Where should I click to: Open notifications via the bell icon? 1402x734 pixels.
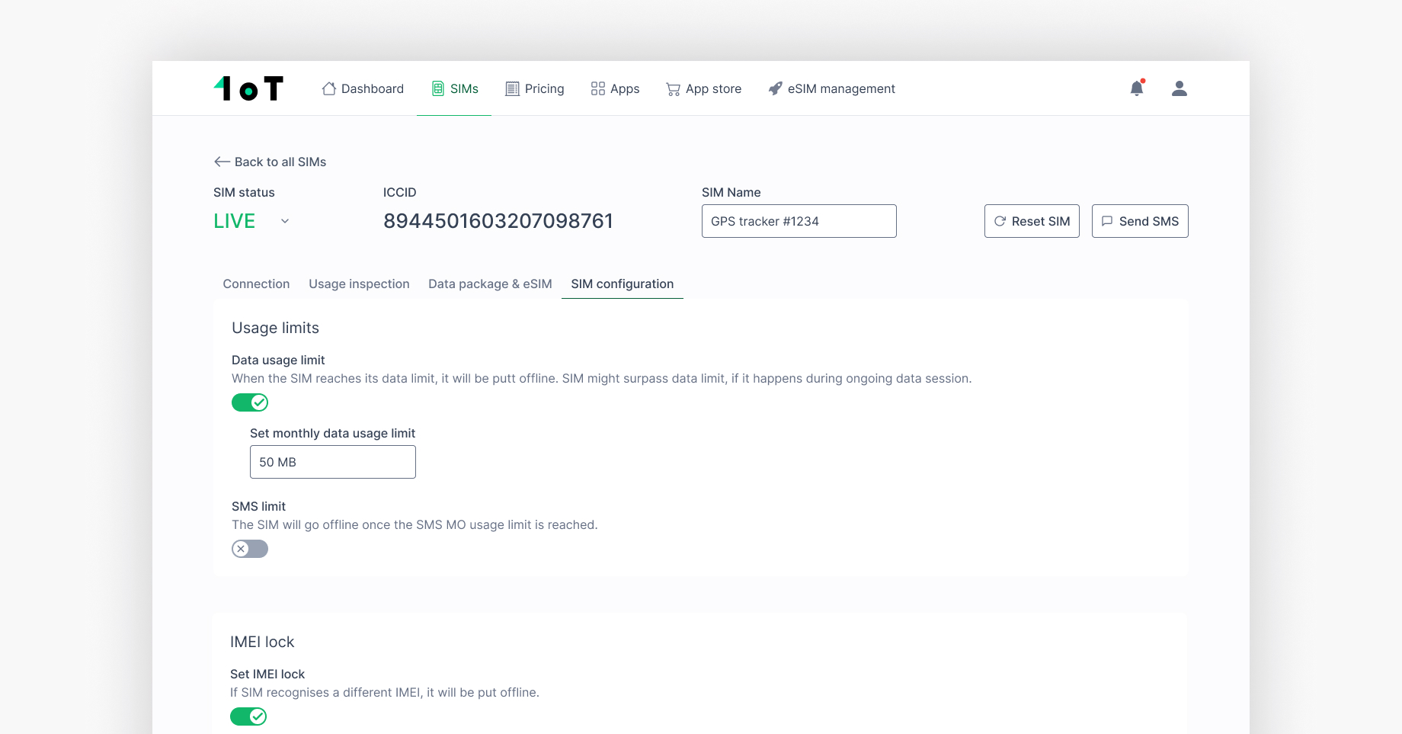pos(1136,88)
